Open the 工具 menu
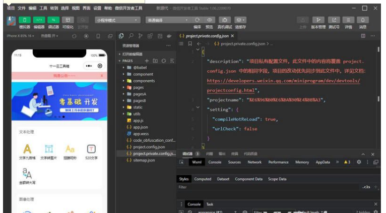386x213 pixels. click(x=43, y=9)
